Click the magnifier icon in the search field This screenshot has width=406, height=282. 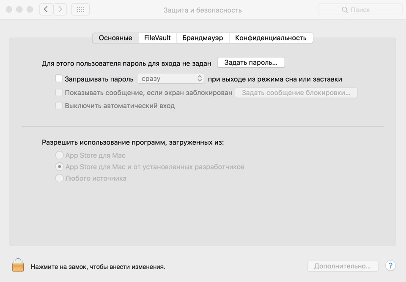(x=345, y=10)
